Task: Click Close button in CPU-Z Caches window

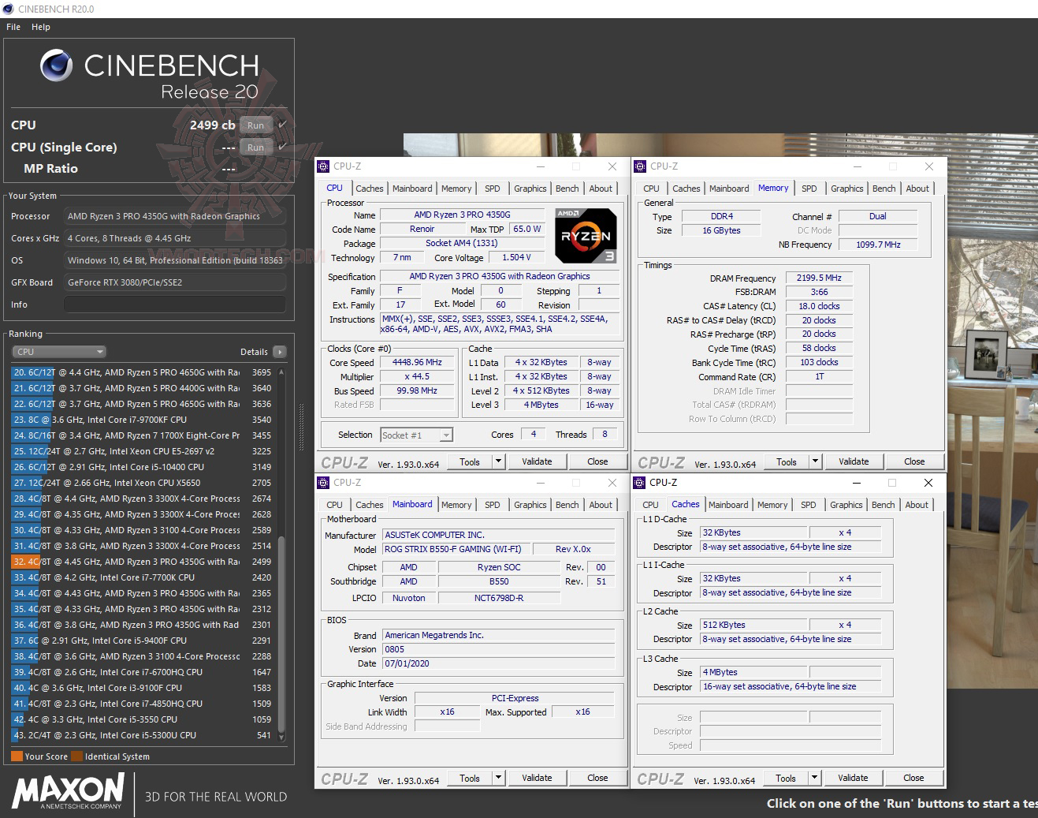Action: click(x=913, y=778)
